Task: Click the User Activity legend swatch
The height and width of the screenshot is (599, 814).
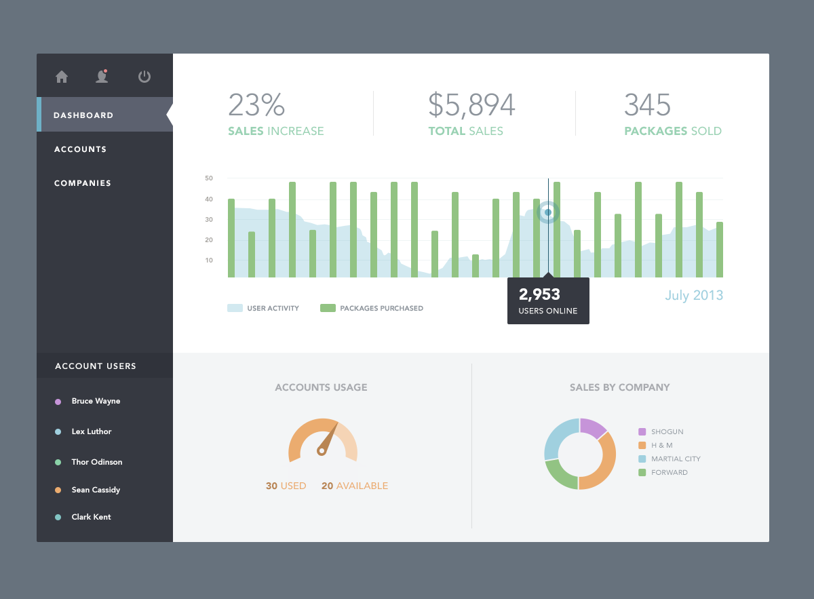Action: coord(235,308)
